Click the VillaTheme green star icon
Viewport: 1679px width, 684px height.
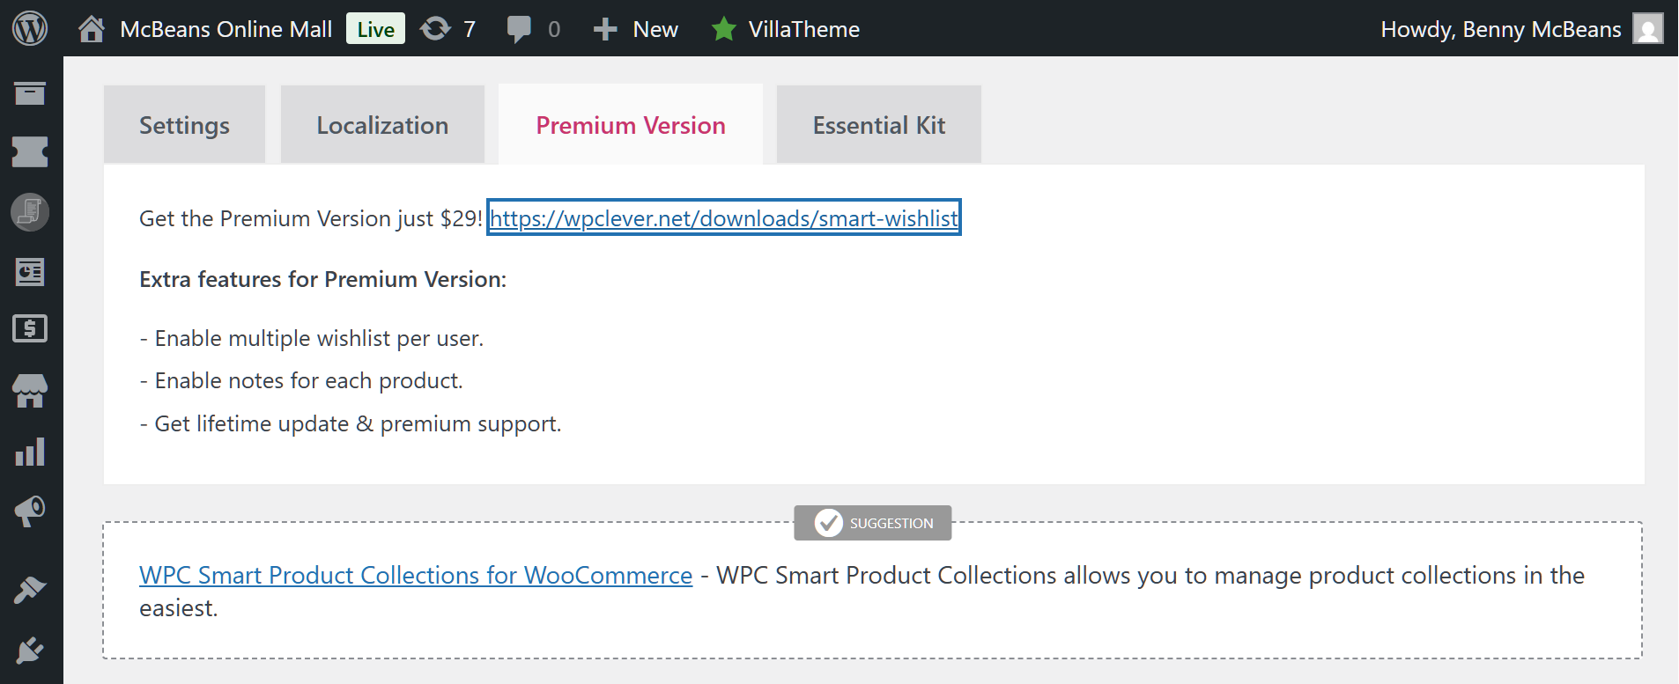[723, 29]
